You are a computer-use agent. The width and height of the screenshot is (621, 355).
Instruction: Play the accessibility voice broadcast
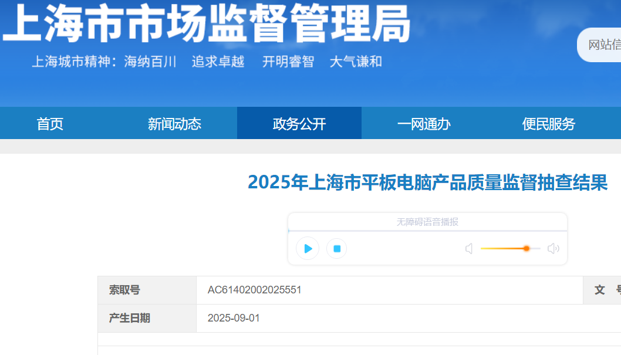(308, 249)
